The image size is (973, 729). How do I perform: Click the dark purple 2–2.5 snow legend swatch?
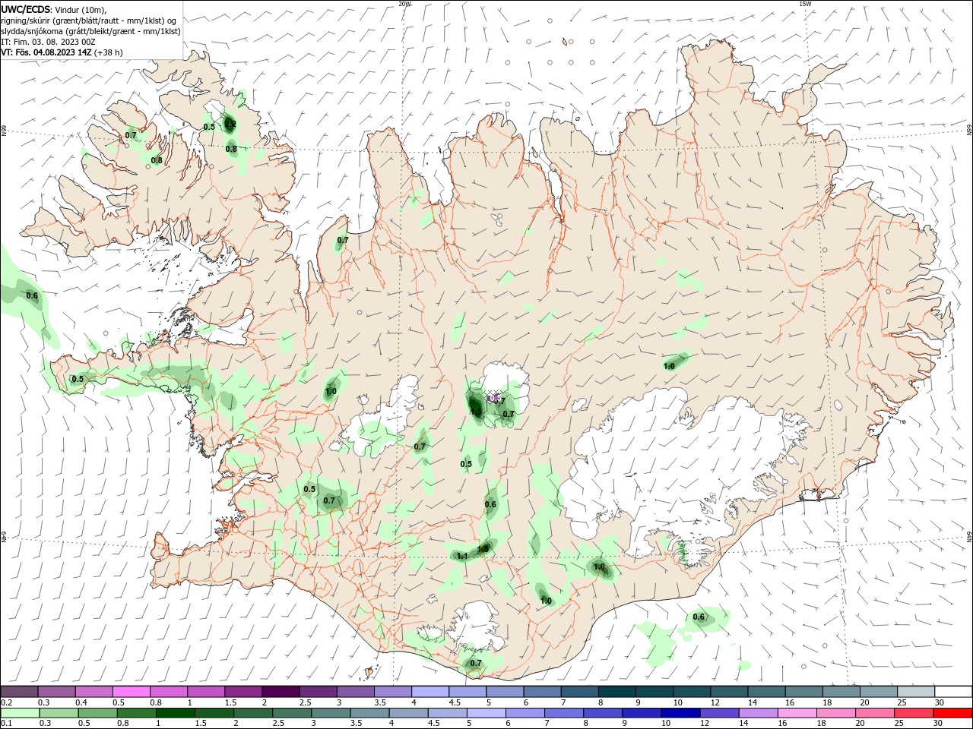[280, 692]
